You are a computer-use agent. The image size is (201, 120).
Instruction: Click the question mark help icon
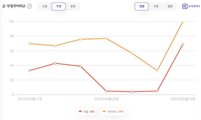pos(30,6)
